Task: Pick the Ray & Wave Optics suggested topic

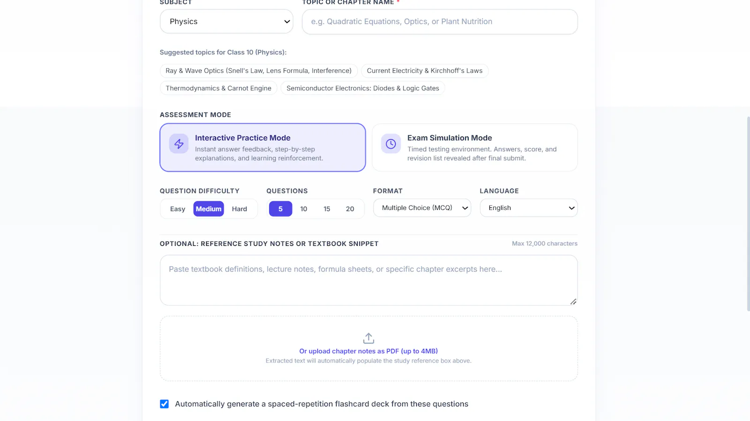Action: 259,71
